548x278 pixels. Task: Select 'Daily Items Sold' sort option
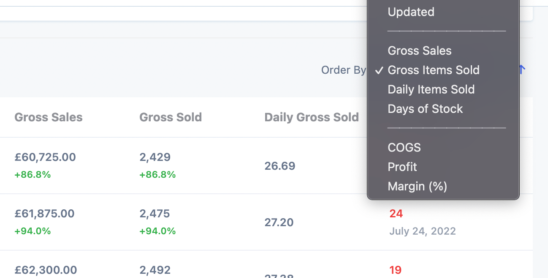(x=431, y=89)
